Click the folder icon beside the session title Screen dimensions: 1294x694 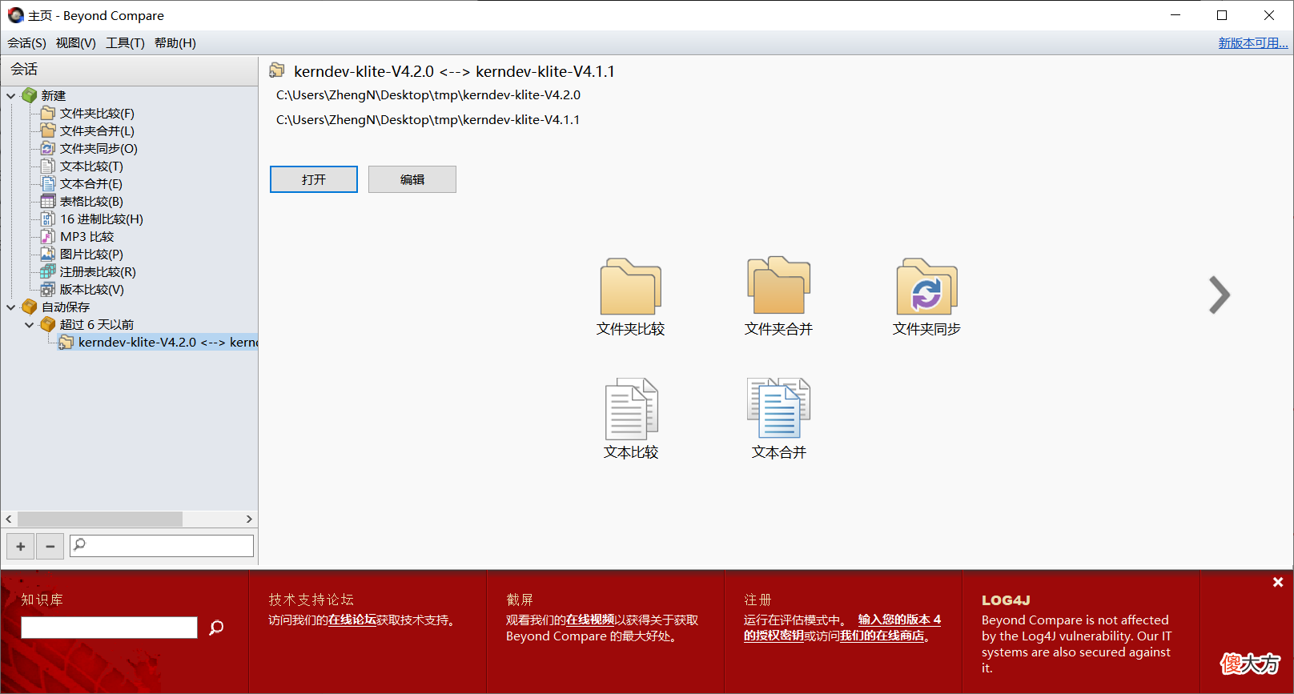[277, 70]
